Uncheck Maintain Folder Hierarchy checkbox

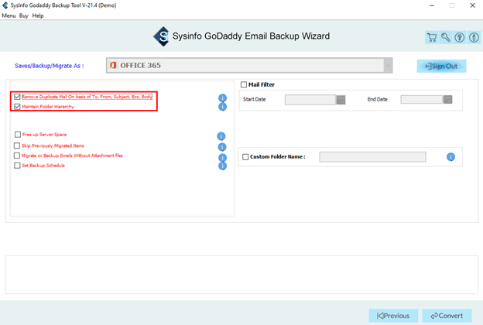(x=17, y=107)
